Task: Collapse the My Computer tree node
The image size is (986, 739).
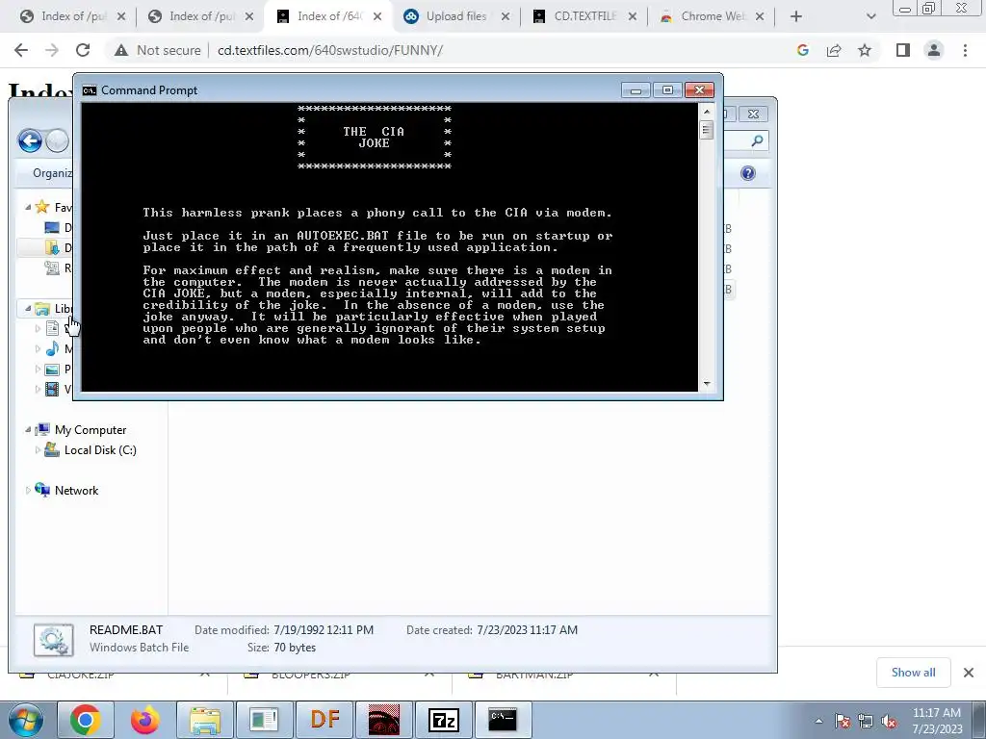Action: [28, 430]
